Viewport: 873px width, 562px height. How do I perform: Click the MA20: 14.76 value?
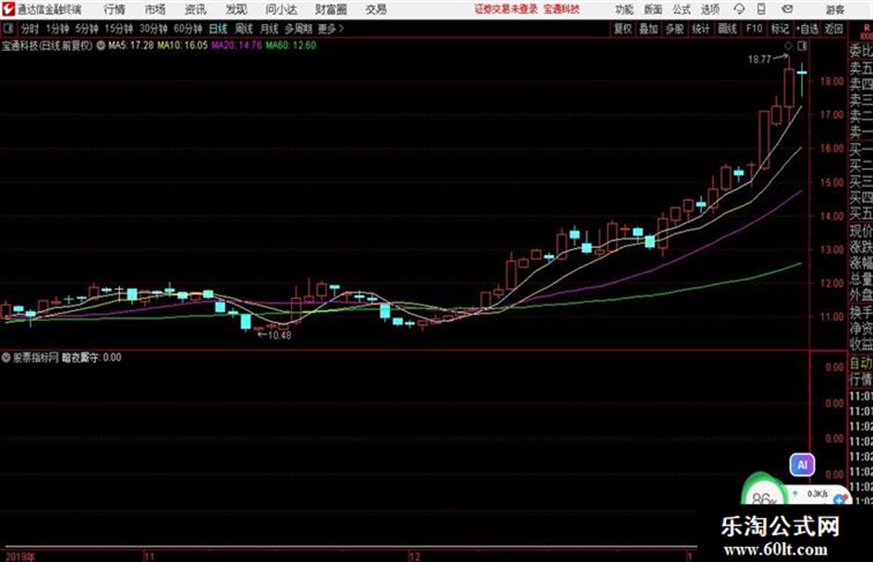tap(236, 45)
